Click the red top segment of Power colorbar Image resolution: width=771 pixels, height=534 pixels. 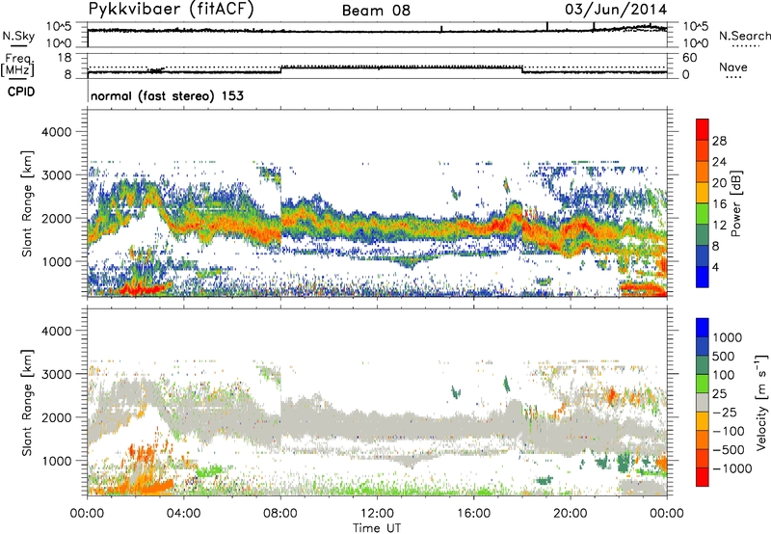pos(703,129)
